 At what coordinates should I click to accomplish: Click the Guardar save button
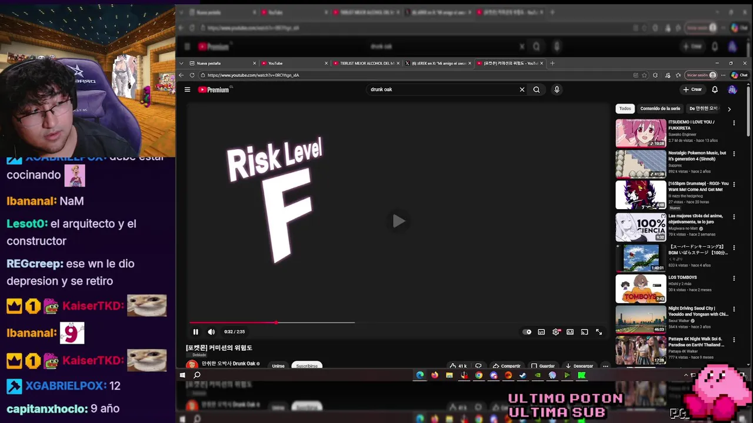[x=543, y=365]
